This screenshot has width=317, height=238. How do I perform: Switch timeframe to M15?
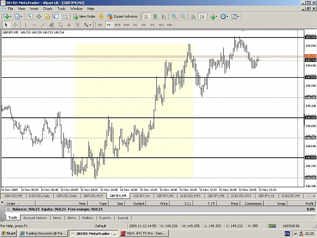coord(118,25)
